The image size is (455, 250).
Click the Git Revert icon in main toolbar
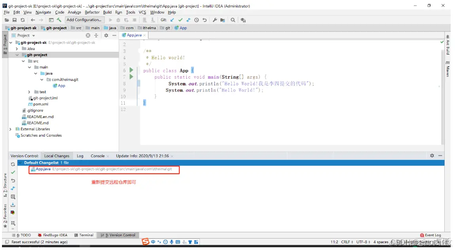coord(205,20)
